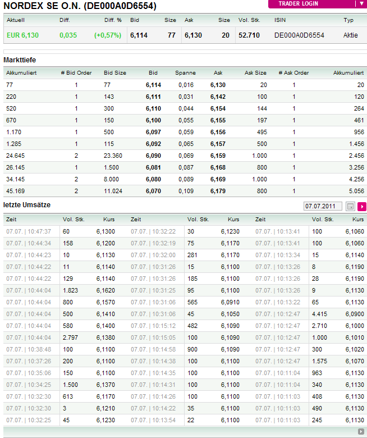
Task: Click trade volume 1.575
Action: click(x=319, y=361)
